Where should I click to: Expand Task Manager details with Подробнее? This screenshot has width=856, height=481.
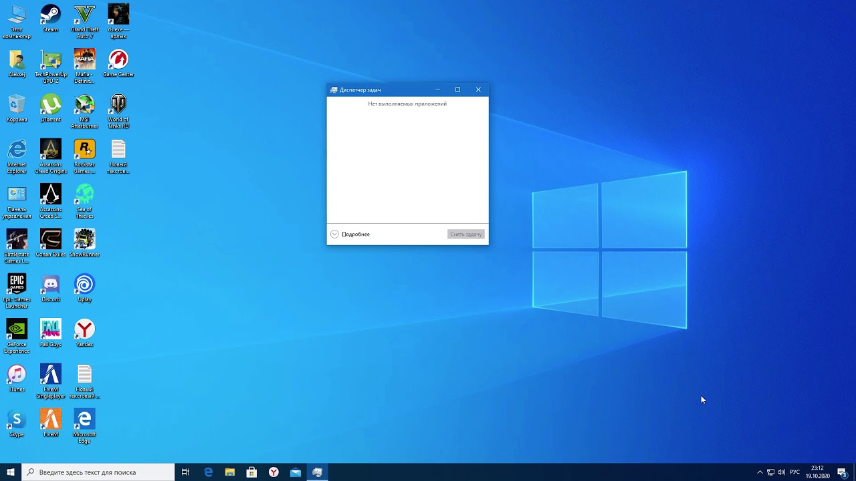(x=350, y=234)
